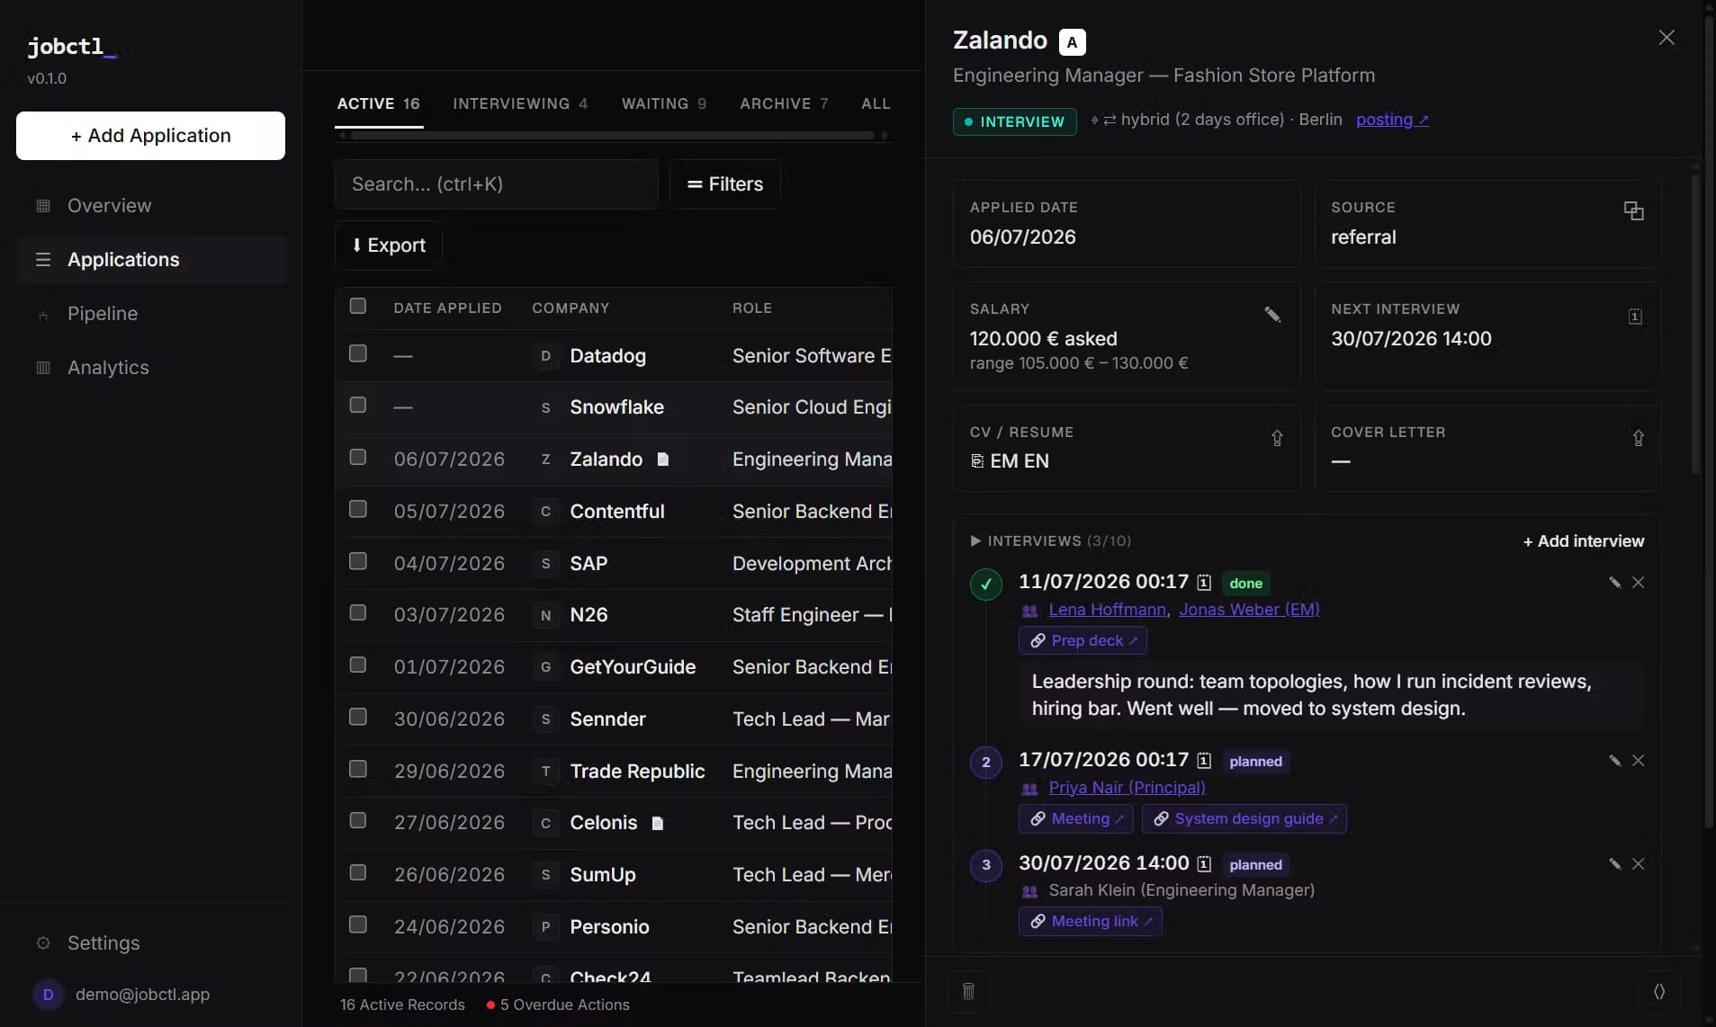Screen dimensions: 1716x1027
Task: Open the EM EN resume file
Action: click(x=1010, y=461)
